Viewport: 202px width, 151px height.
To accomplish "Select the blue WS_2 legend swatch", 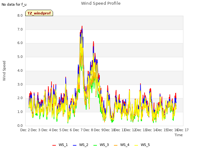I will pos(74,145).
